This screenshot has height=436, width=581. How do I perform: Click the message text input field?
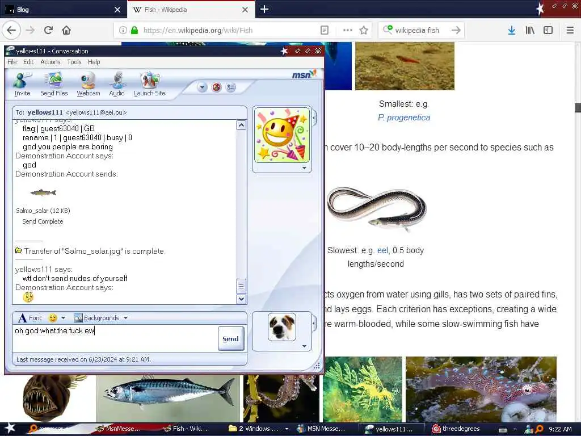pyautogui.click(x=114, y=338)
